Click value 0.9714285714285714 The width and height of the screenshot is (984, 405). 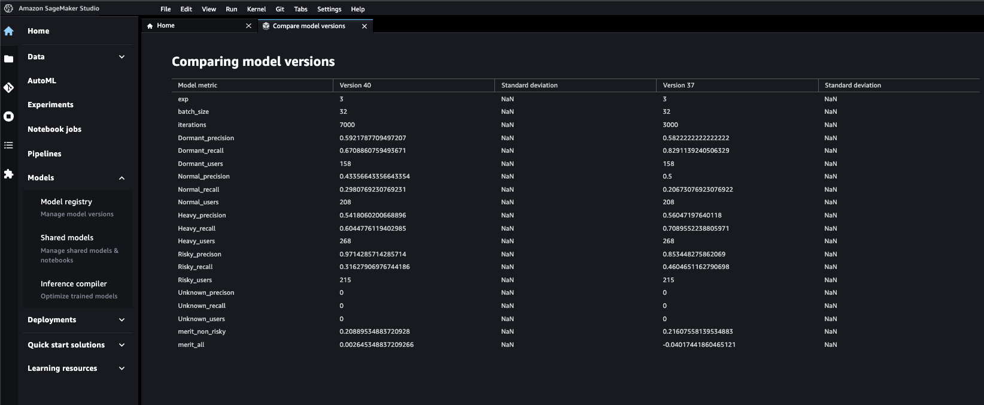[x=373, y=254]
